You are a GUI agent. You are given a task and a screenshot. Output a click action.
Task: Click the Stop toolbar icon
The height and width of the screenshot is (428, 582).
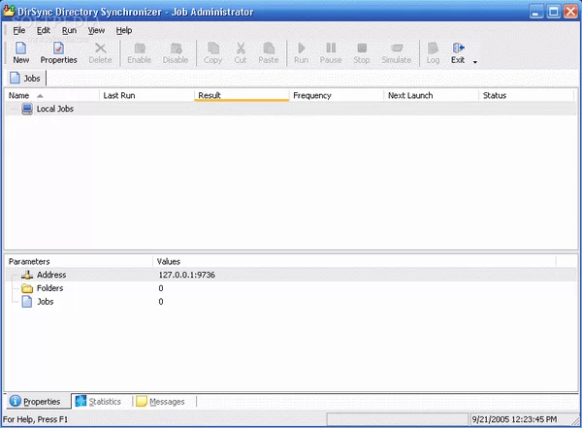pyautogui.click(x=361, y=52)
